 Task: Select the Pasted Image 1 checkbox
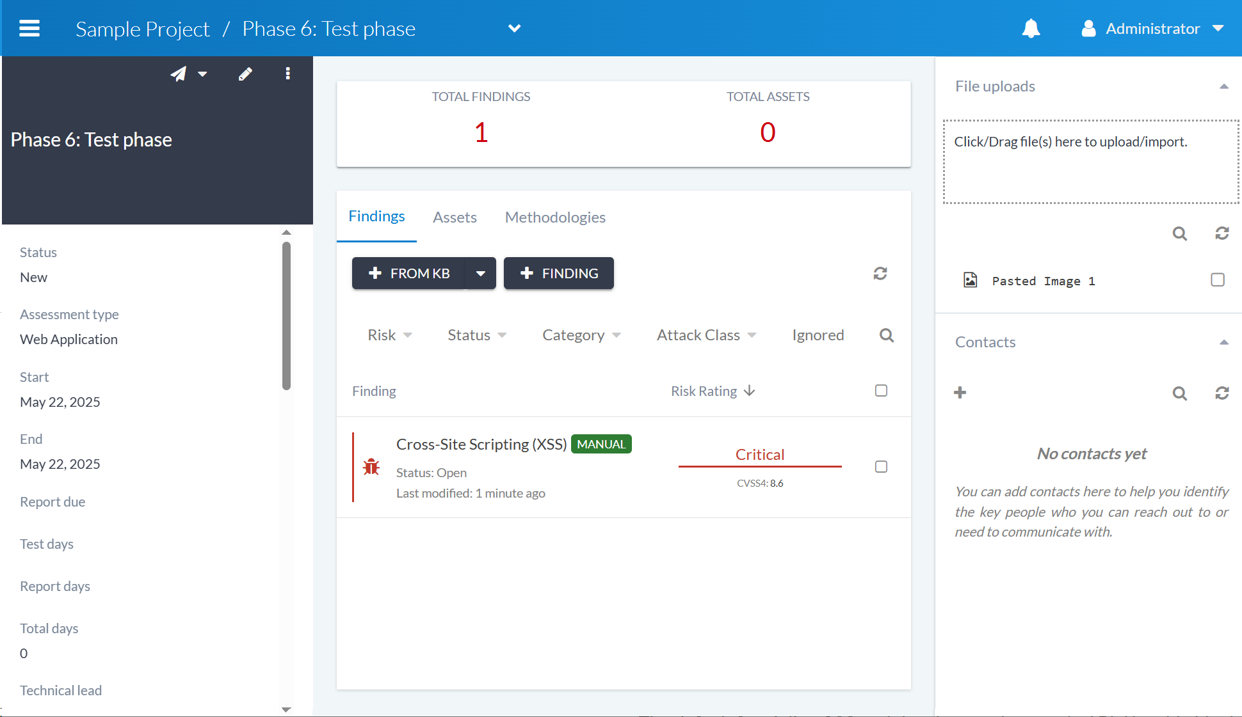1218,280
